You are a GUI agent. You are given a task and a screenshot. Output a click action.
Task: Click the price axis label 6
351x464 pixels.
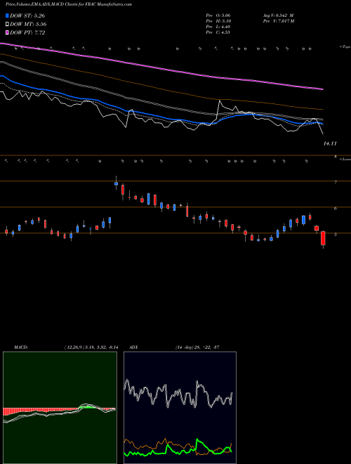[x=336, y=209]
